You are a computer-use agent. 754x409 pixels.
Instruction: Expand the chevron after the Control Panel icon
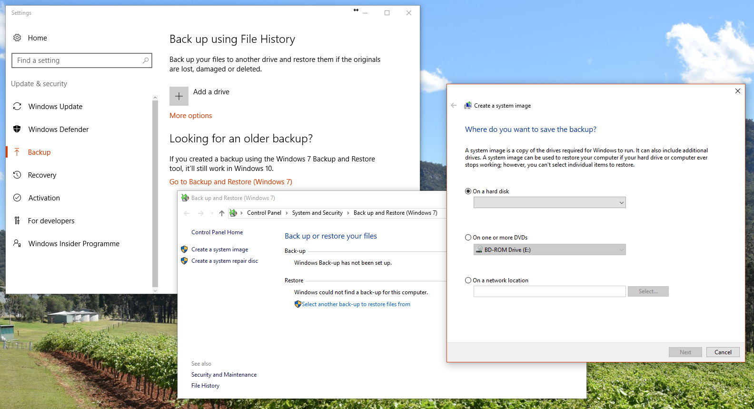coord(241,213)
